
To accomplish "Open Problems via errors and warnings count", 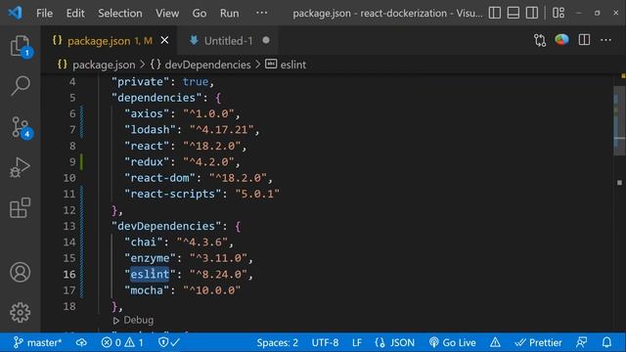I will pos(121,342).
